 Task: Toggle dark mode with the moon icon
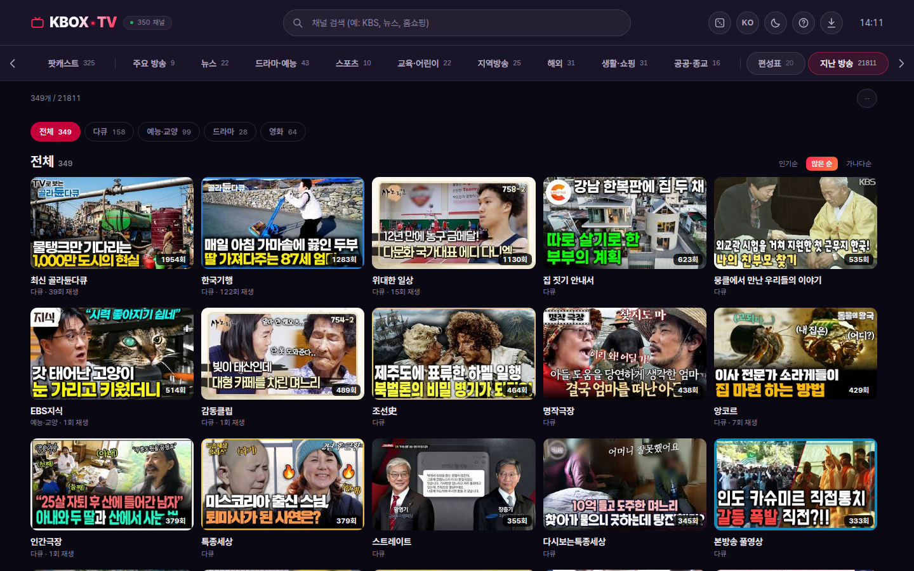(776, 23)
